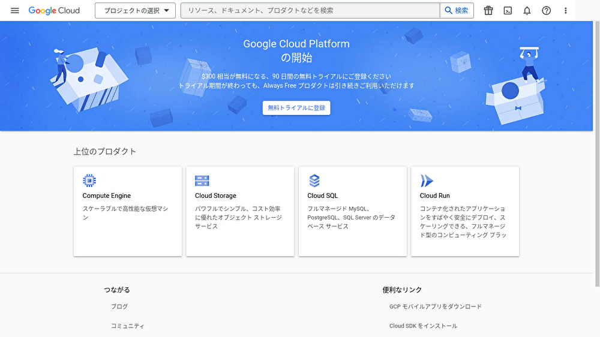Screen dimensions: 600x337
Task: Open the ブログ link
Action: tap(119, 306)
